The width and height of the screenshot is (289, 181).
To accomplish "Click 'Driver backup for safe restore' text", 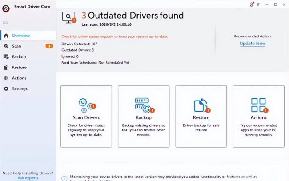I will [x=201, y=128].
